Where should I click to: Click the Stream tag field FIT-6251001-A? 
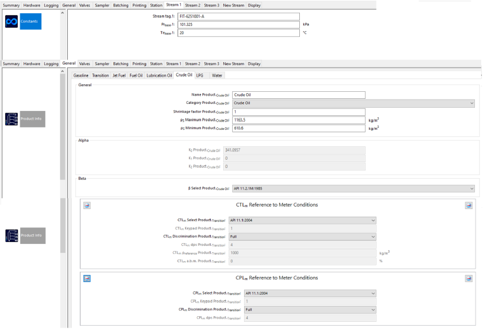pyautogui.click(x=238, y=16)
